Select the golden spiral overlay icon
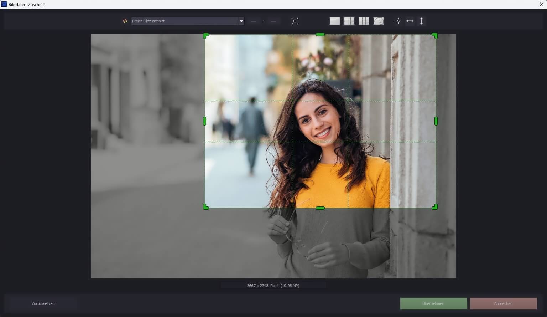 point(379,21)
